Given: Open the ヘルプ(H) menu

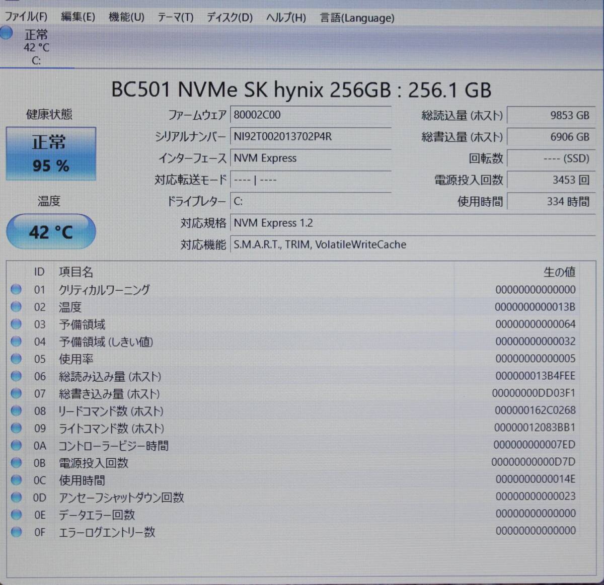Looking at the screenshot, I should pyautogui.click(x=285, y=18).
